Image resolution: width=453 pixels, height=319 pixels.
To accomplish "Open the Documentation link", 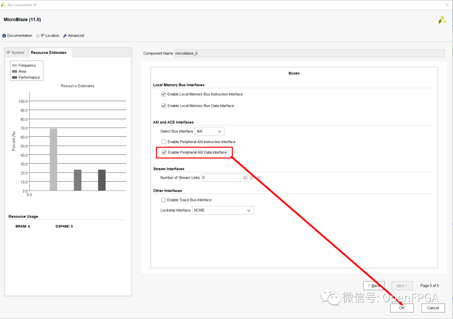I will 20,36.
